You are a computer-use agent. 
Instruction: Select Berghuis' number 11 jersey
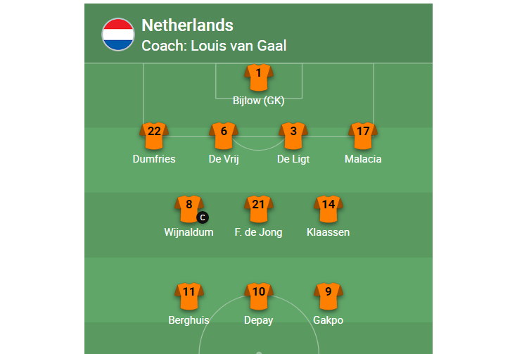tap(189, 296)
